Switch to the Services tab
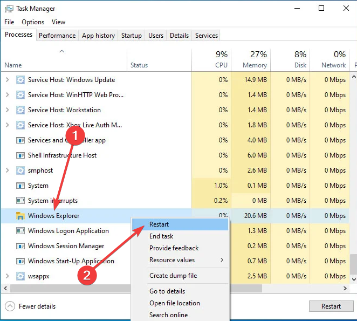This screenshot has width=357, height=321. pyautogui.click(x=207, y=36)
